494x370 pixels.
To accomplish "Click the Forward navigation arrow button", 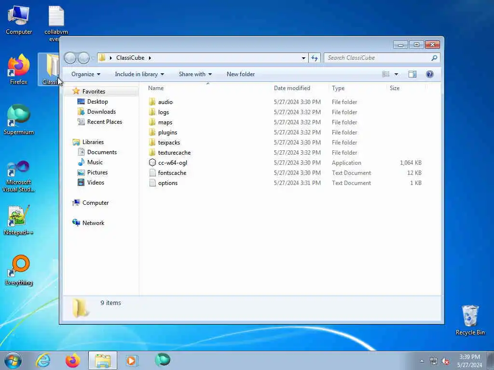I will (83, 58).
